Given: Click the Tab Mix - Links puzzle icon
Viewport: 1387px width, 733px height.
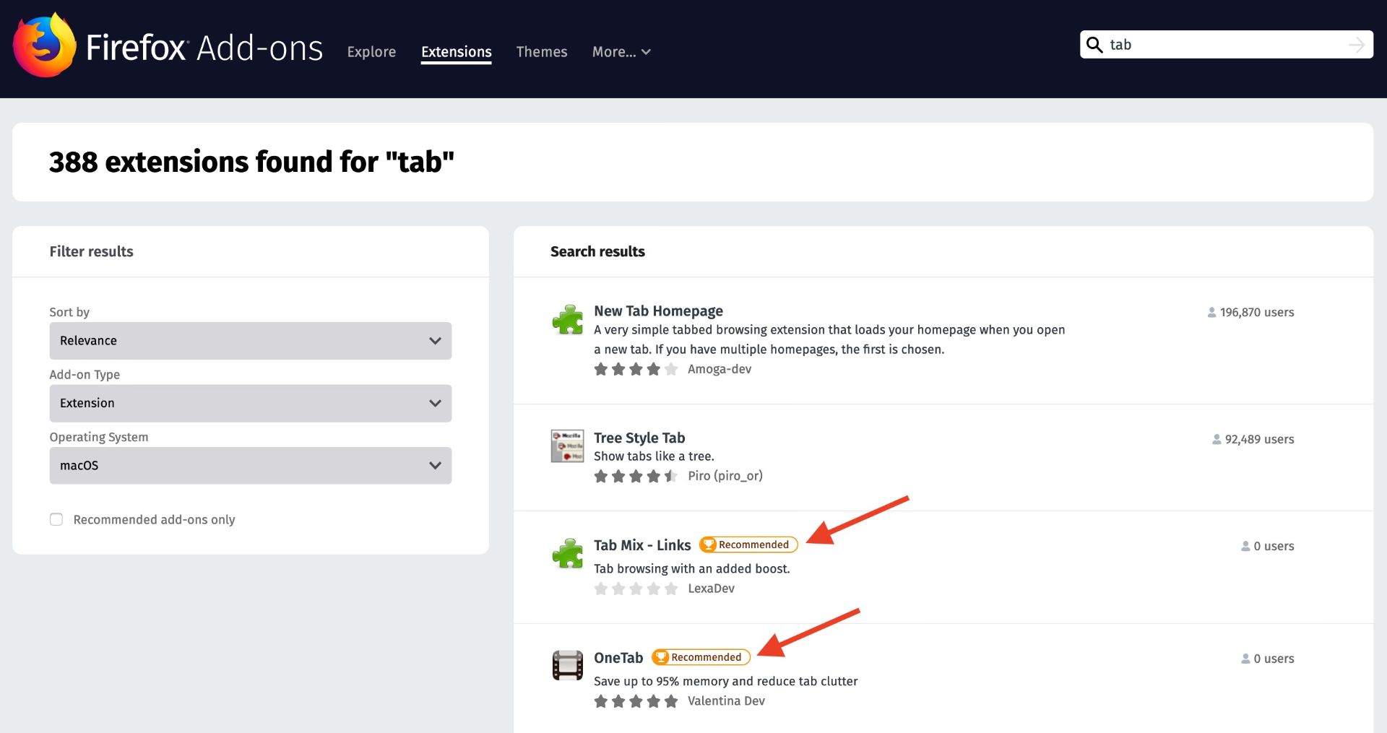Looking at the screenshot, I should (567, 554).
